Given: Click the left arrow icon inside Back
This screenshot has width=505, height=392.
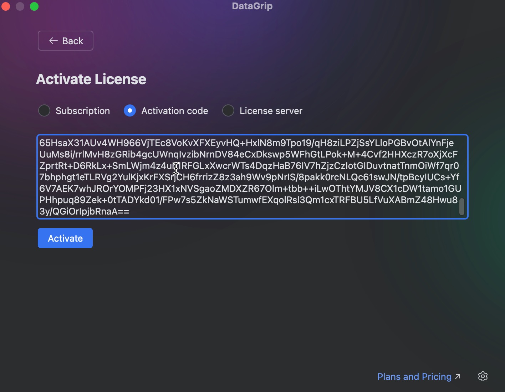Looking at the screenshot, I should (53, 41).
